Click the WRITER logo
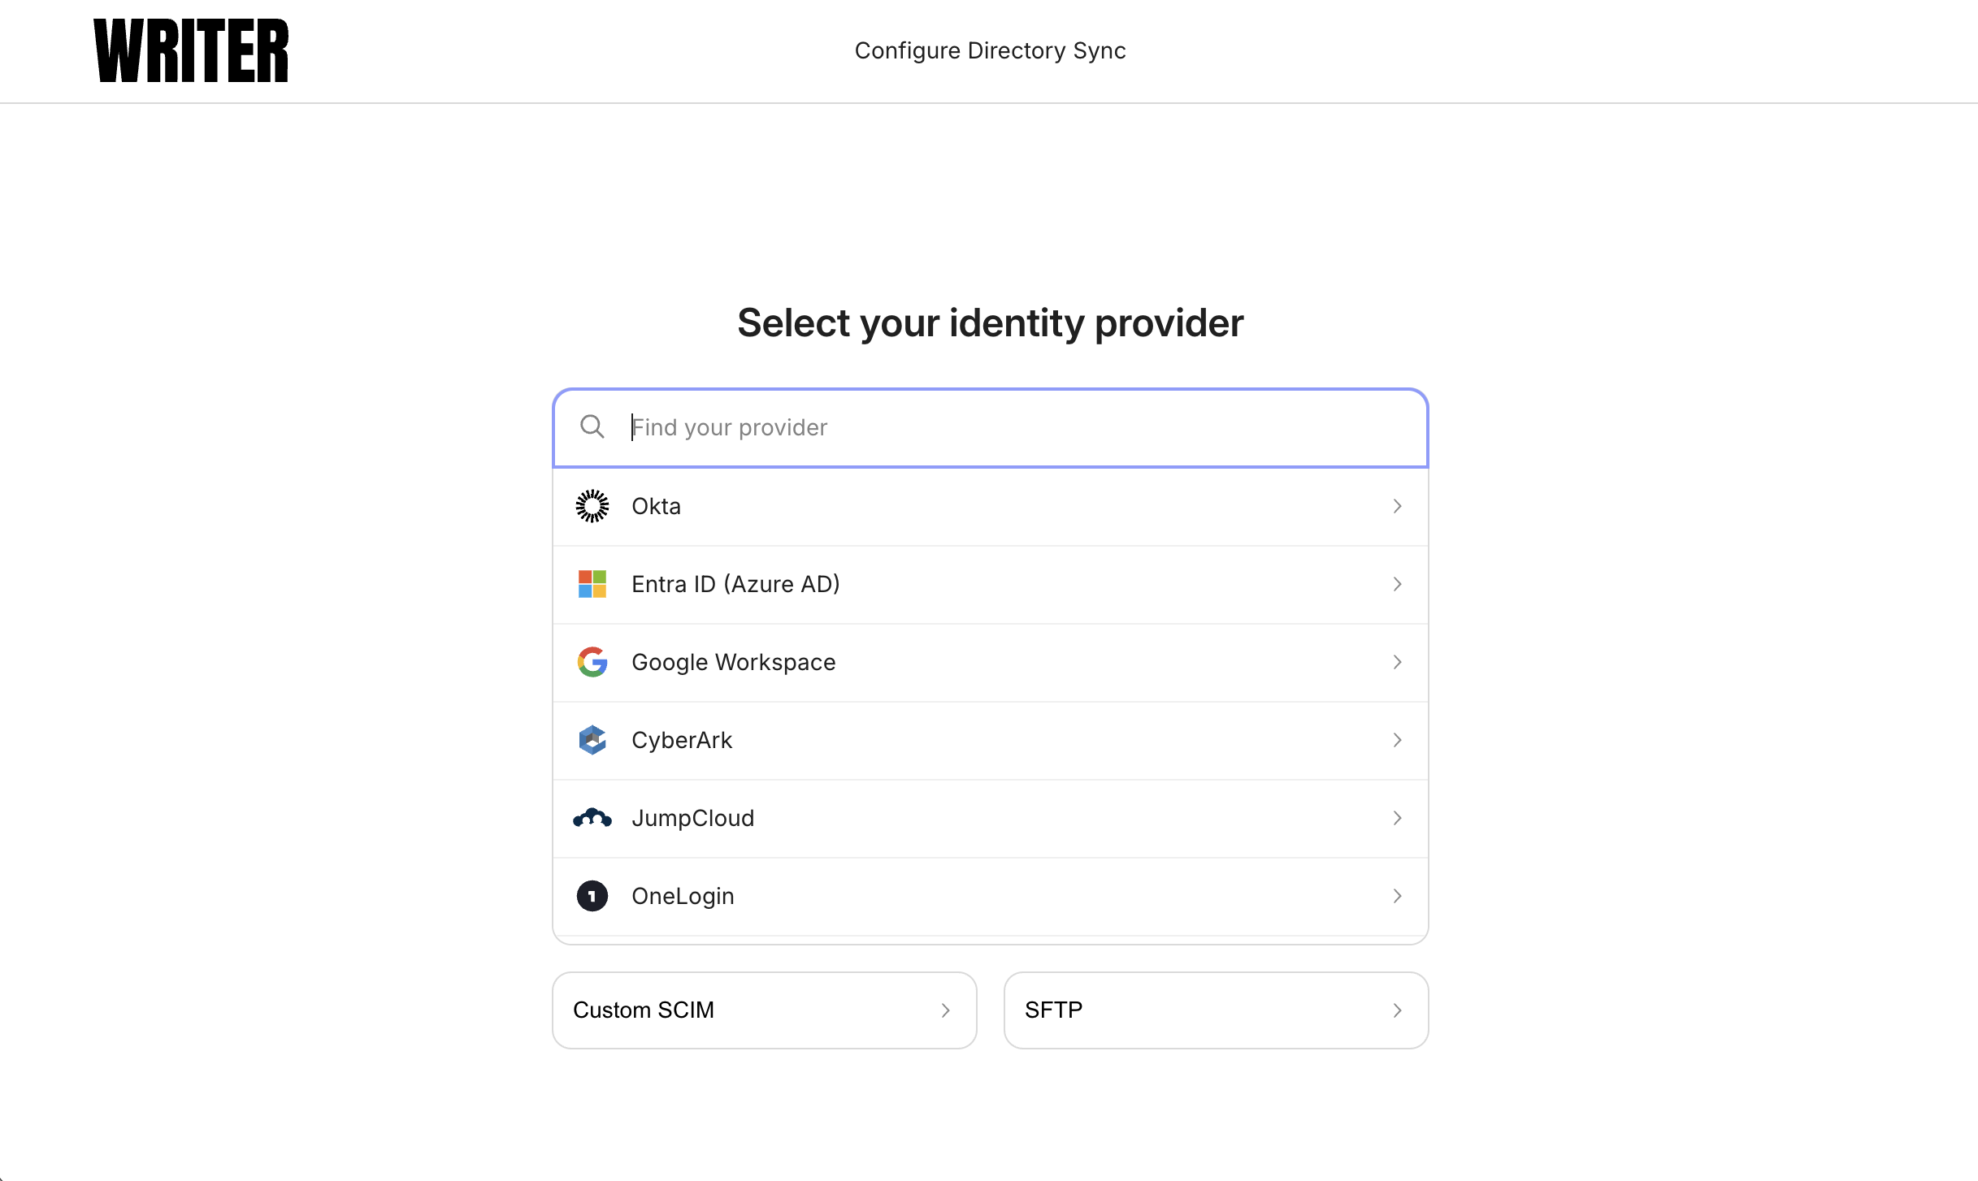1978x1181 pixels. coord(191,50)
